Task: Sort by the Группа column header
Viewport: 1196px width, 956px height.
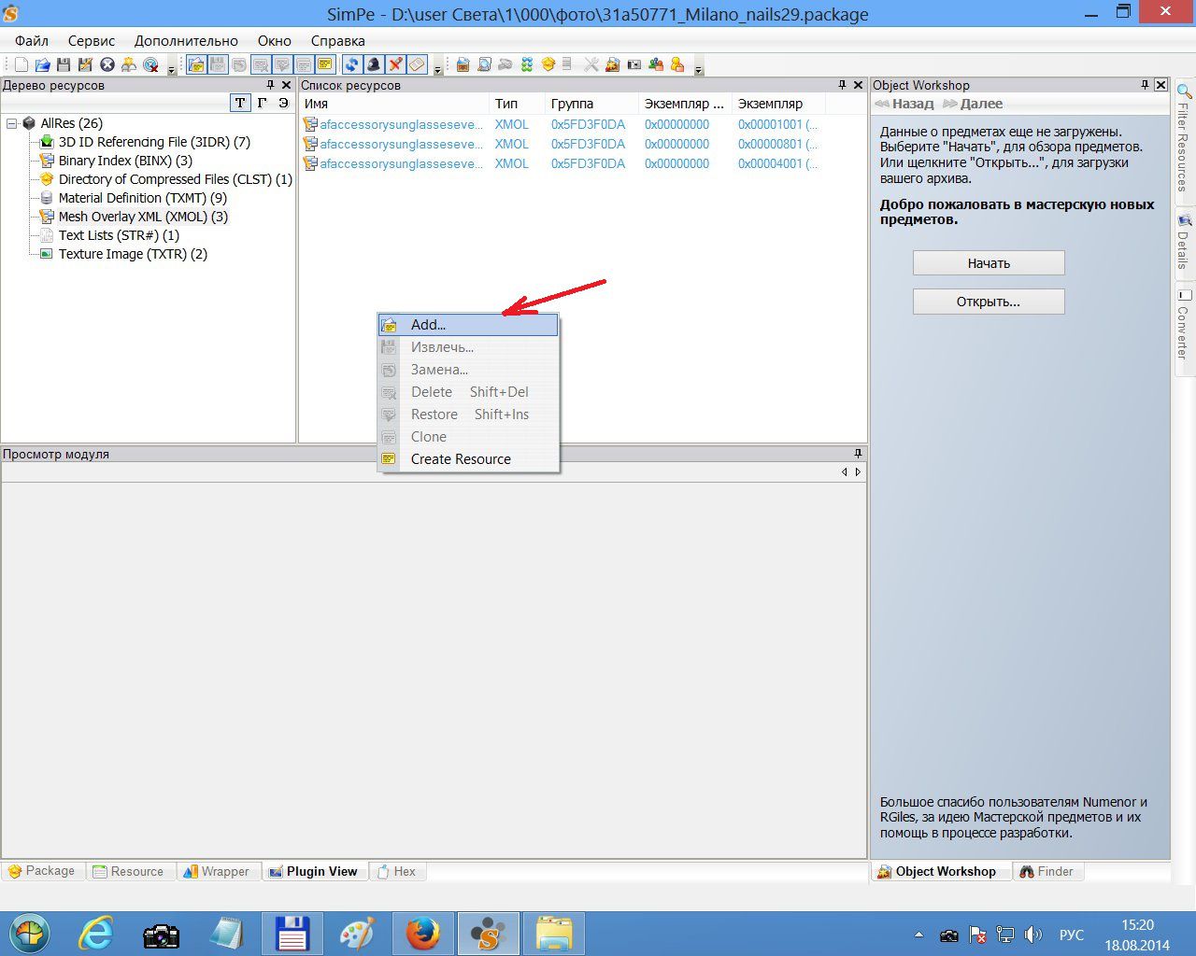Action: click(x=591, y=104)
